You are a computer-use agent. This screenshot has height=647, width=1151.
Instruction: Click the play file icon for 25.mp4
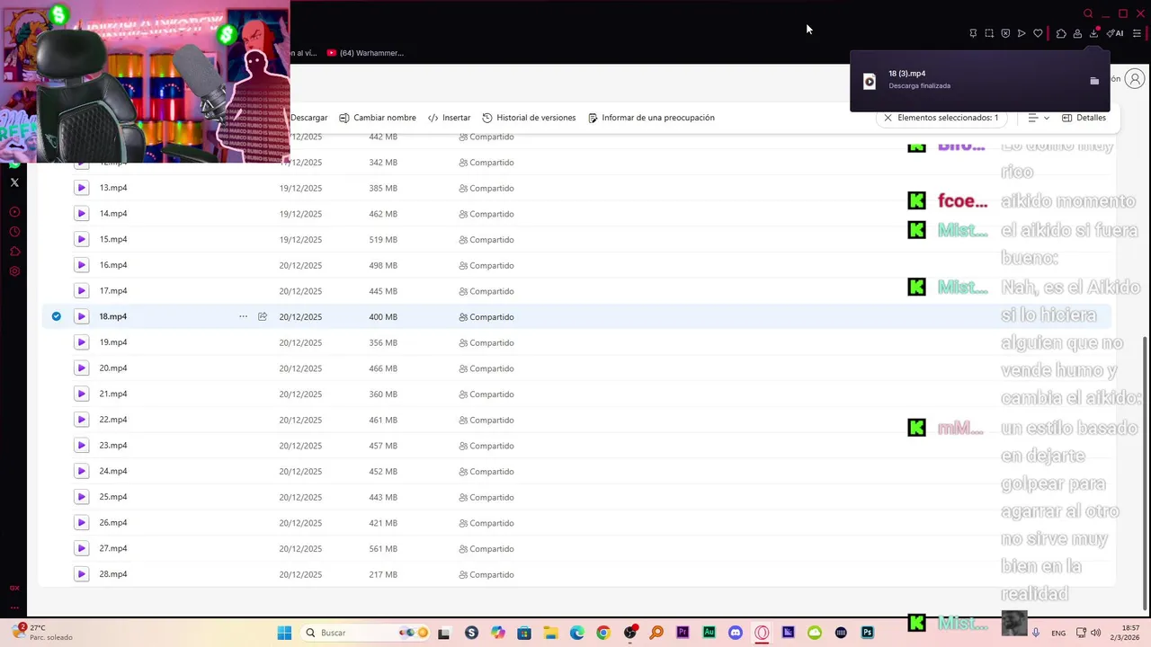pyautogui.click(x=81, y=497)
